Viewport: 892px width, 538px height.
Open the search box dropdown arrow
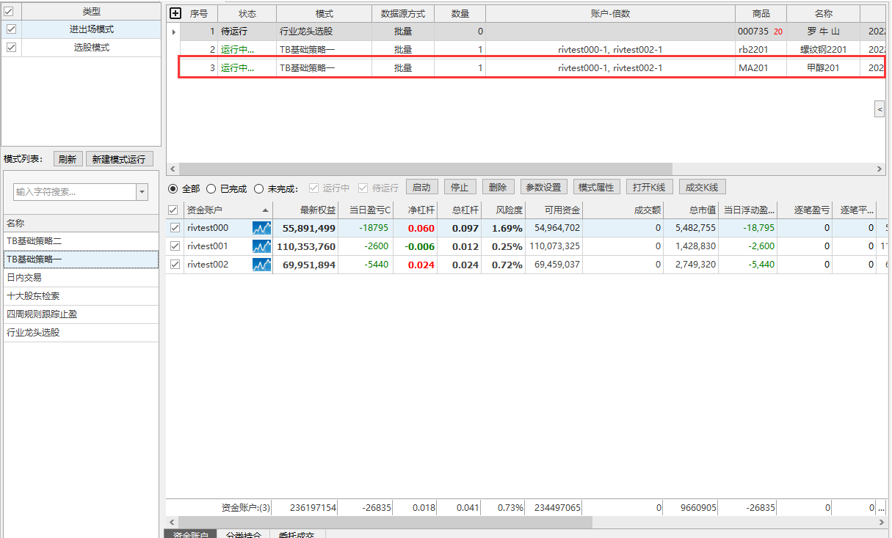[x=142, y=192]
